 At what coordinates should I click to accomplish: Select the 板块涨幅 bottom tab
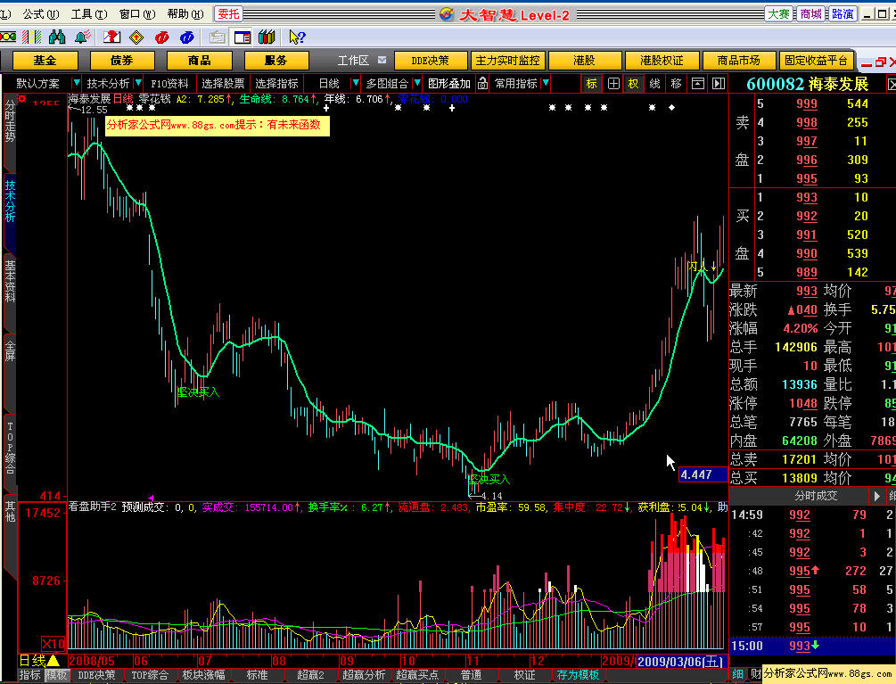click(203, 675)
